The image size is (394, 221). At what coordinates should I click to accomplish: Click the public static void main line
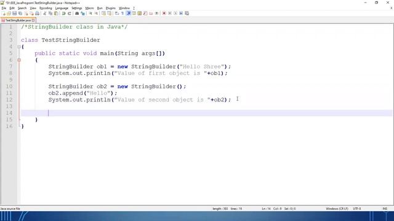[100, 53]
